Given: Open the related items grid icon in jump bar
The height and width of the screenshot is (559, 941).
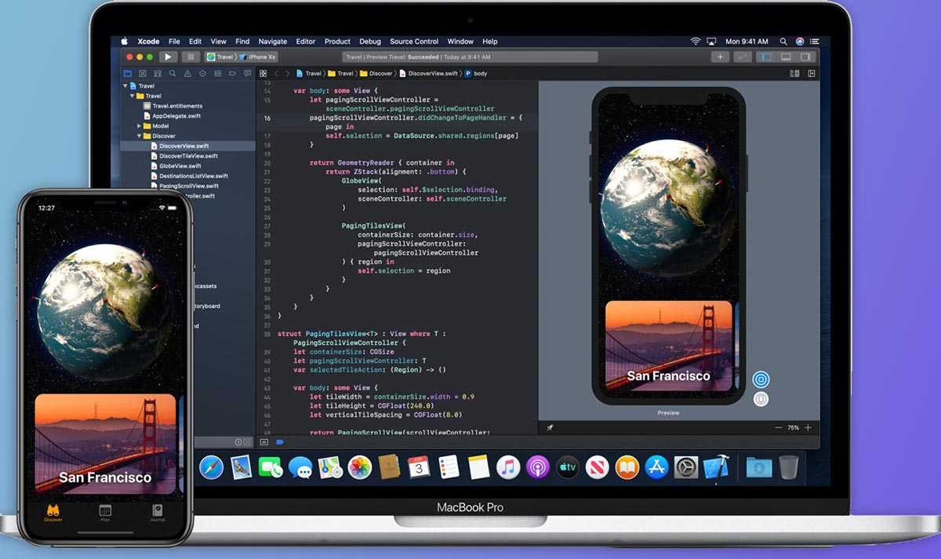Looking at the screenshot, I should [x=263, y=73].
